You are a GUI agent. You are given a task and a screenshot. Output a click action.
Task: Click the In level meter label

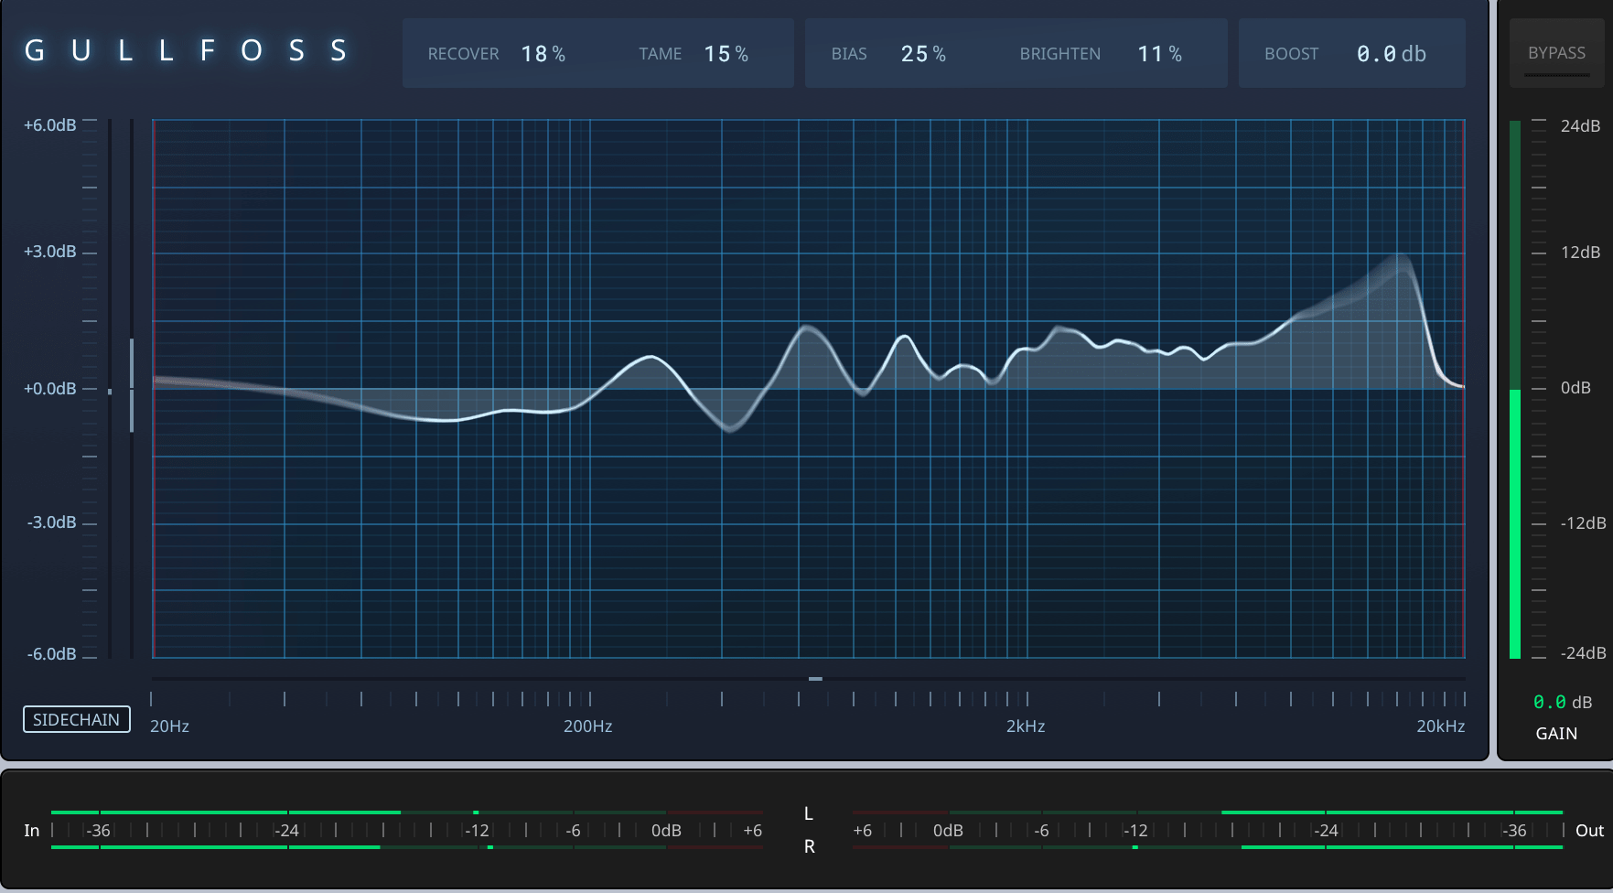32,831
